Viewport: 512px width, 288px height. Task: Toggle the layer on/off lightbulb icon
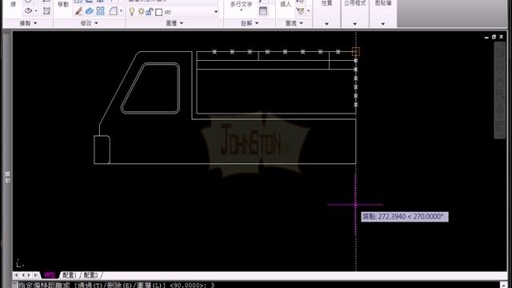click(131, 12)
